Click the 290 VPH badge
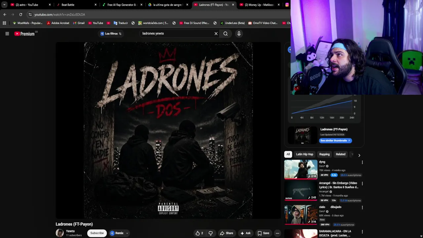This screenshot has width=423, height=238. (325, 225)
